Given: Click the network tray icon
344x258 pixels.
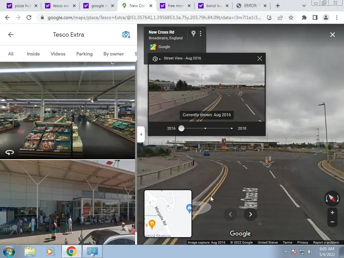Looking at the screenshot, I should pos(302,252).
